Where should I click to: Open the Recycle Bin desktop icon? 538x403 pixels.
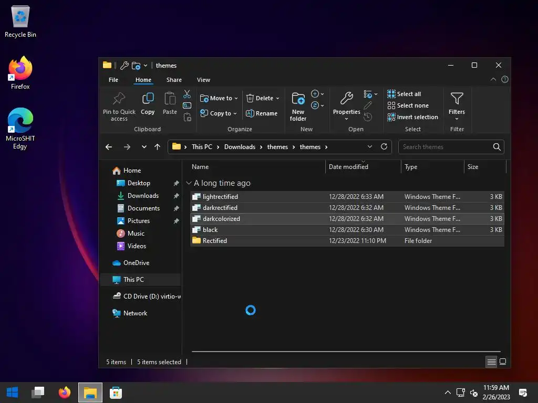click(20, 22)
